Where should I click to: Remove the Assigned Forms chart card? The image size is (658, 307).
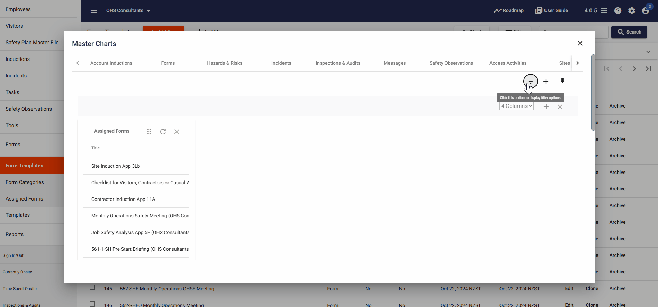point(177,132)
